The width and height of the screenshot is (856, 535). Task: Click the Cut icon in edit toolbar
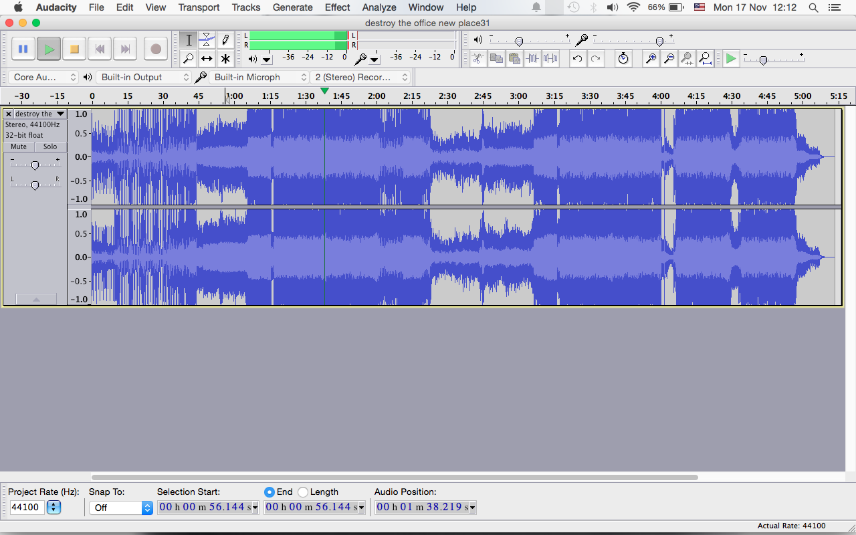478,58
